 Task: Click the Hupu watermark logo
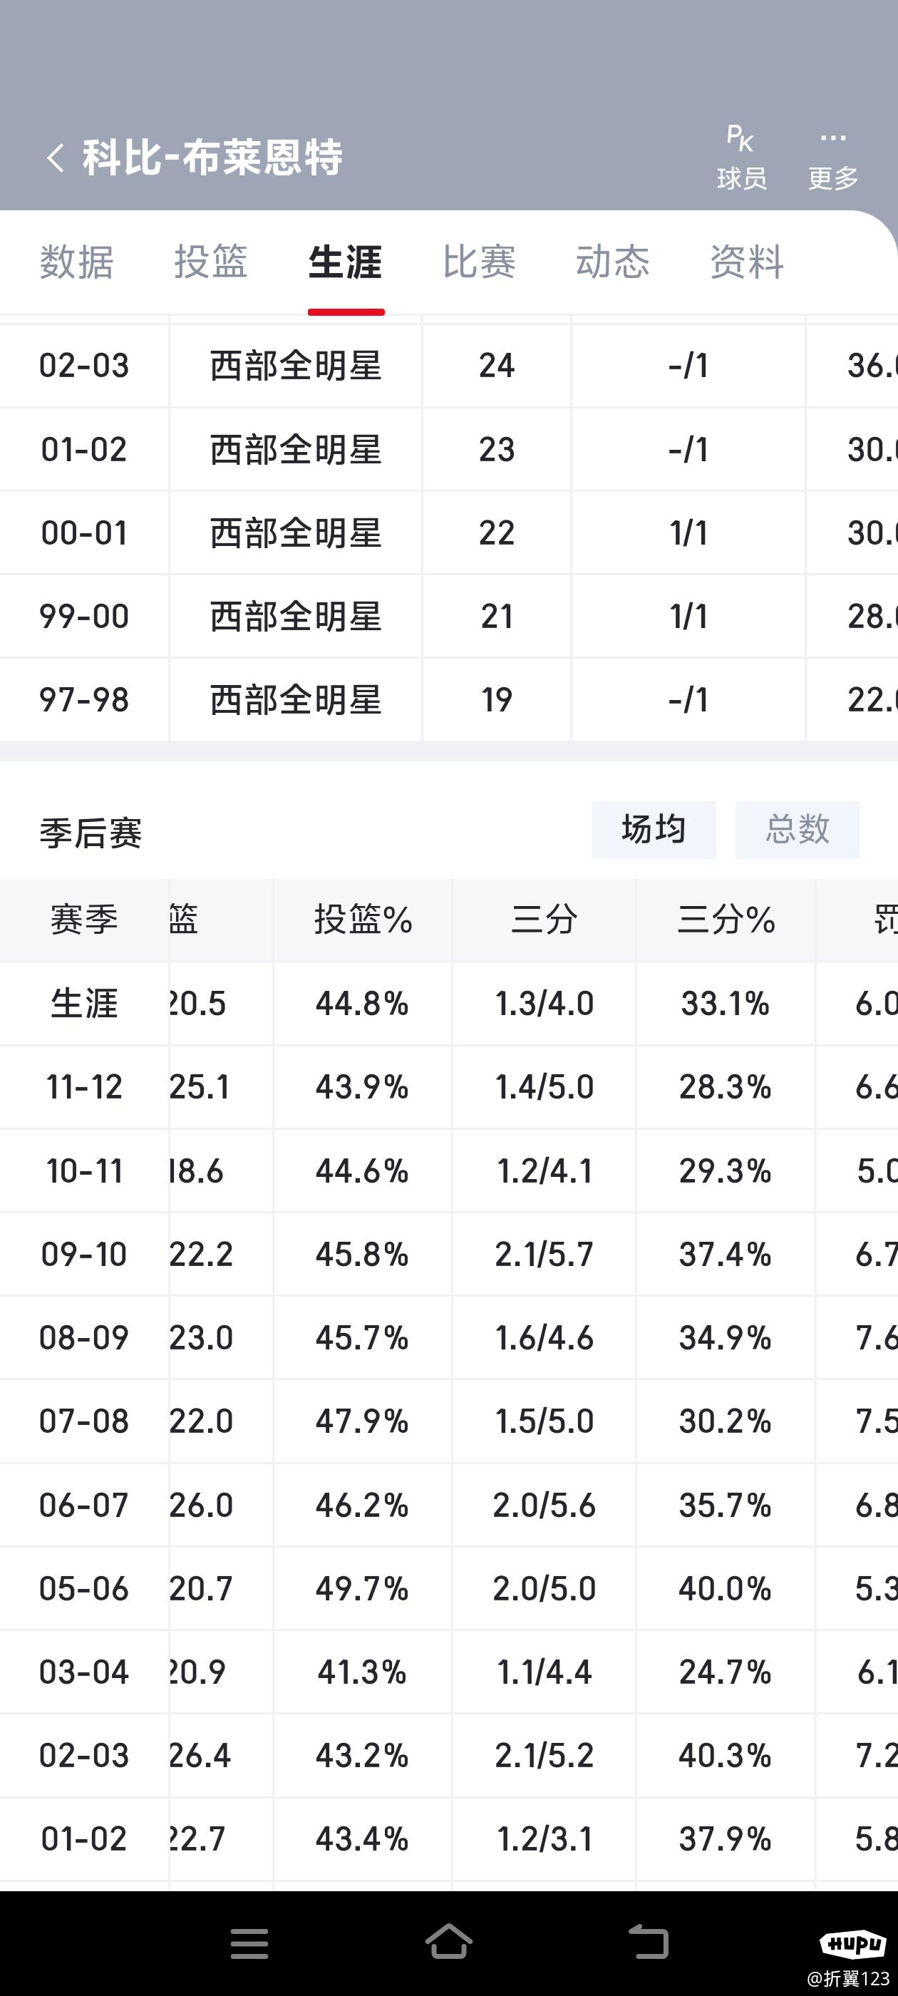click(852, 1943)
